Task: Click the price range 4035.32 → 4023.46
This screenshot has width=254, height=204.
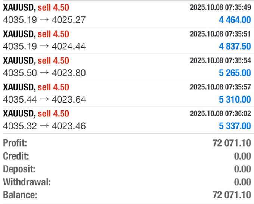Action: click(44, 126)
